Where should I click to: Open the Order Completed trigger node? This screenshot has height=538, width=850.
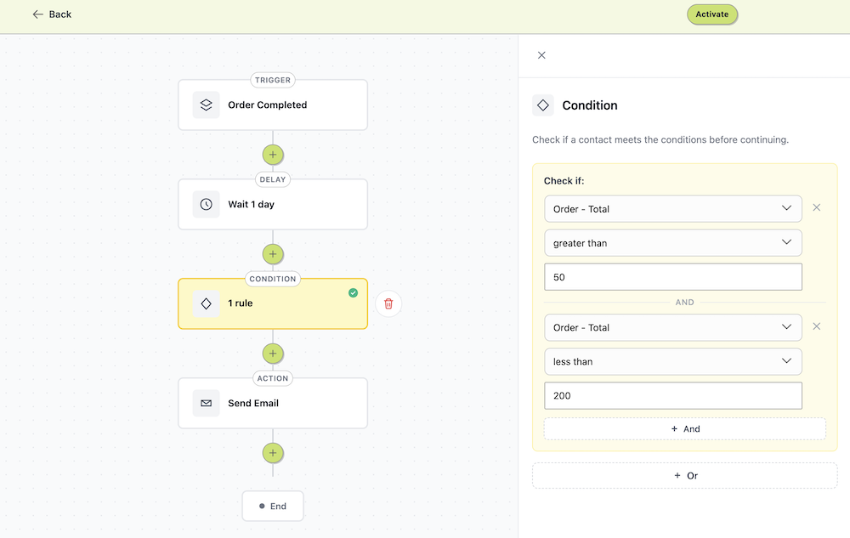(x=273, y=105)
